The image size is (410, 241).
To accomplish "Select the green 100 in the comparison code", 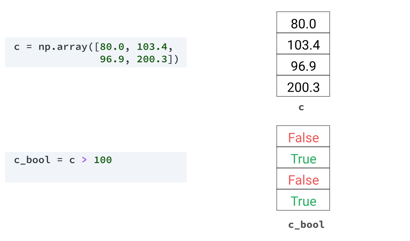I will [102, 160].
